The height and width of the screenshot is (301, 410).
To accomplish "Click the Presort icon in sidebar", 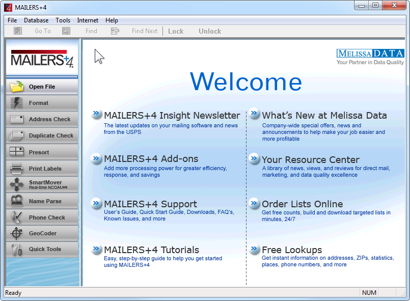I will coord(16,151).
